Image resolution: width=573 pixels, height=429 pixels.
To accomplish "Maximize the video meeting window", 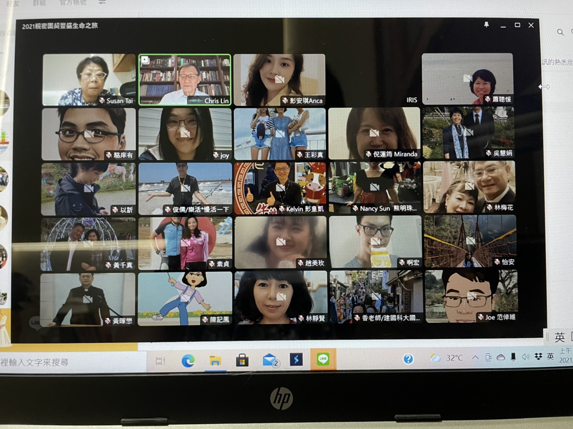I will coord(517,25).
